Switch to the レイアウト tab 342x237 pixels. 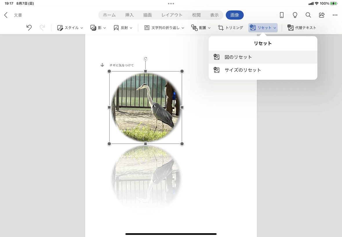coord(172,15)
